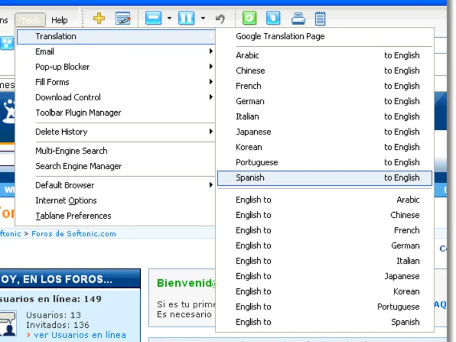Click the green clock history icon

(x=250, y=18)
